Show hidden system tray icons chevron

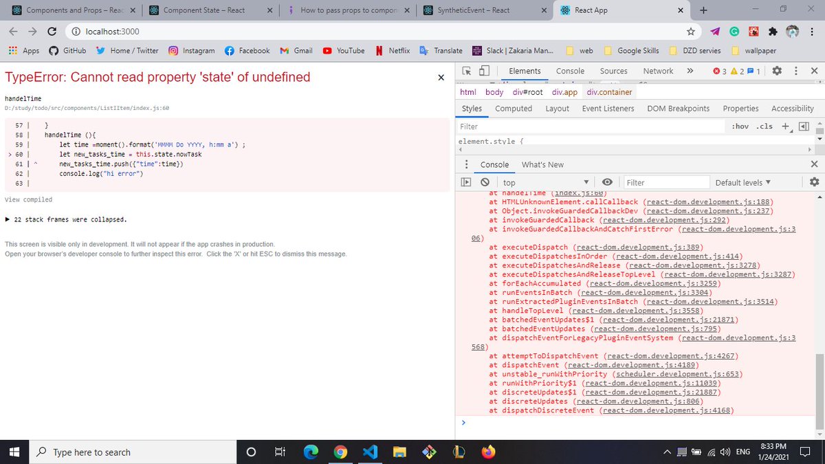[x=667, y=452]
